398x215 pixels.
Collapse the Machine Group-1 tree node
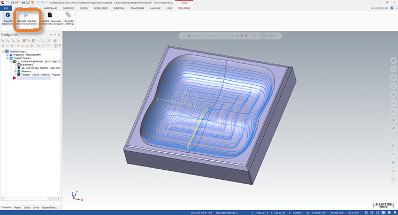pos(3,52)
